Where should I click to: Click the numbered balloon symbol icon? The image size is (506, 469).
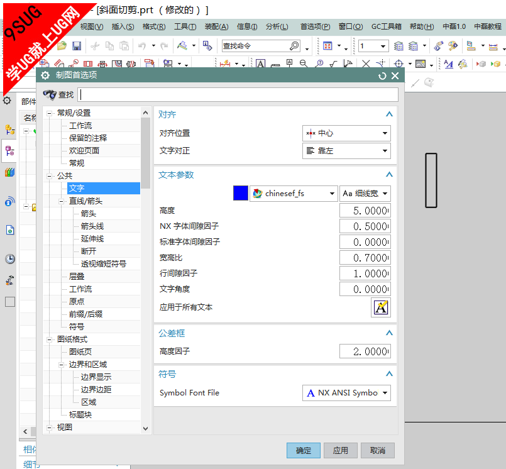319,63
